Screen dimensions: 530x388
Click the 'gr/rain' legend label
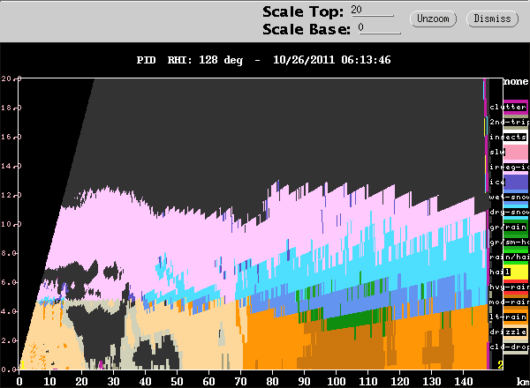pyautogui.click(x=508, y=227)
